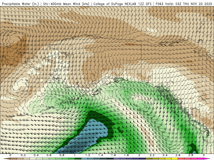Click the 'Valid: 03Z THU NOV 20 2025' text
The image size is (214, 160).
[x=189, y=4]
